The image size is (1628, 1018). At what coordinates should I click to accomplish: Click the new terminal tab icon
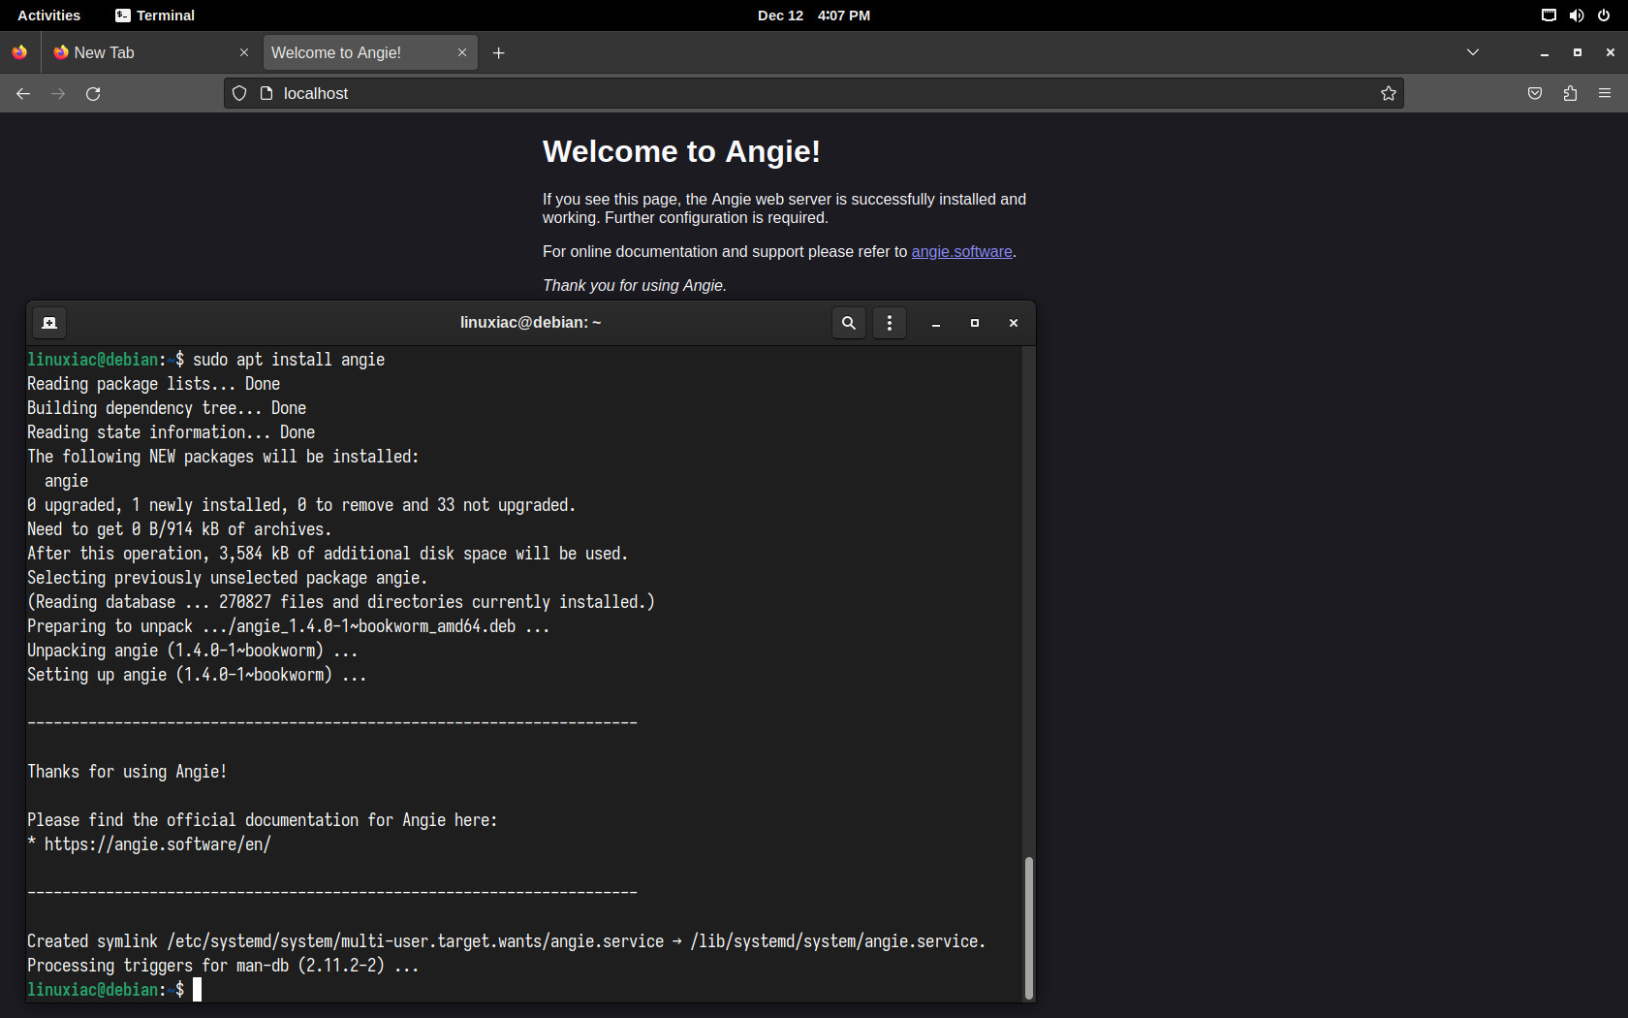pyautogui.click(x=49, y=323)
